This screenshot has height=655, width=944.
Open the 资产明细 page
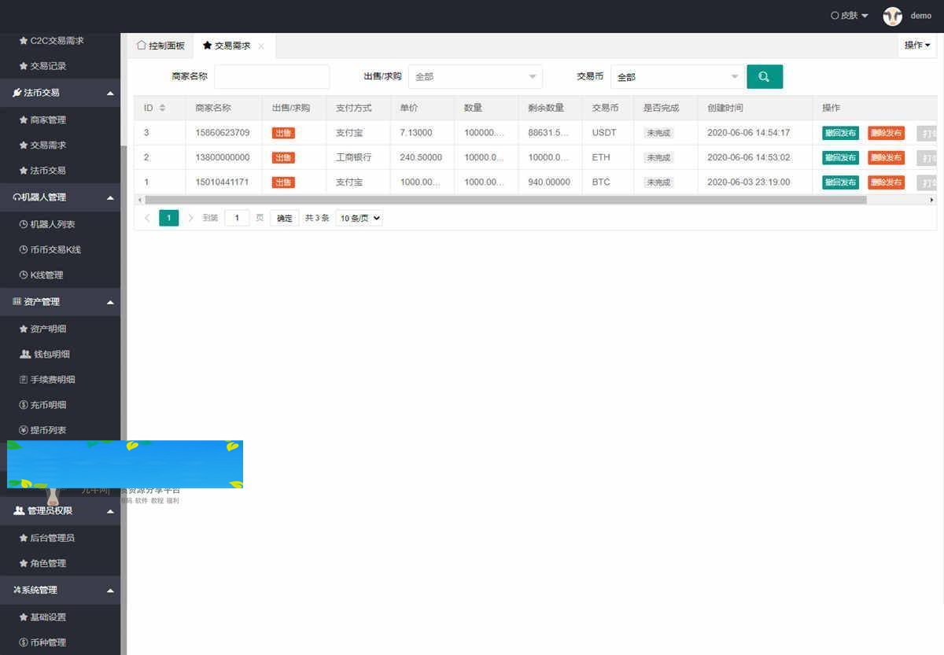(x=47, y=328)
